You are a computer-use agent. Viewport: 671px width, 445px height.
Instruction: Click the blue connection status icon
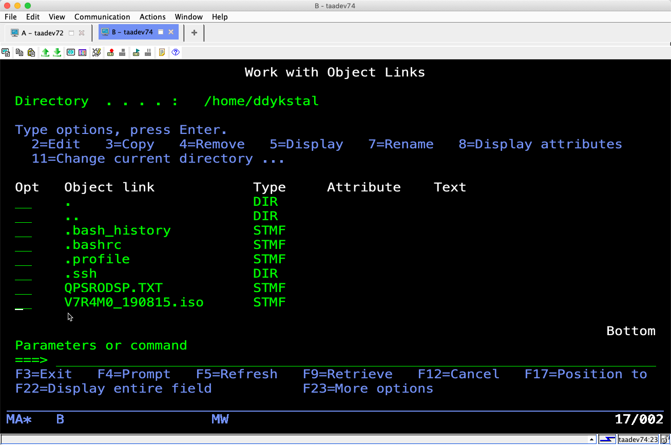(608, 439)
